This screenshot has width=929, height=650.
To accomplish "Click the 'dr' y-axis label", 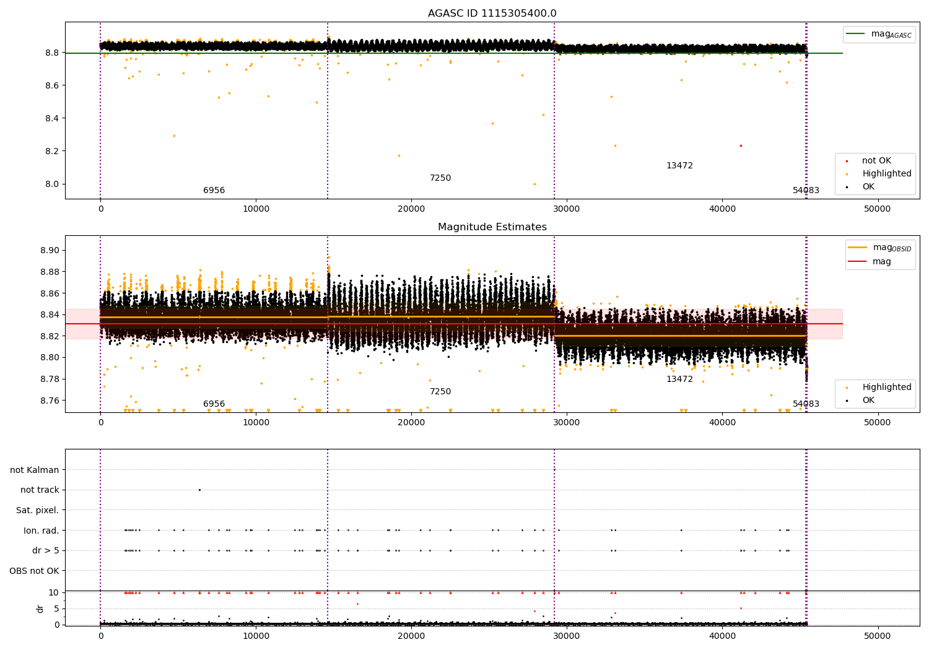I will point(40,609).
